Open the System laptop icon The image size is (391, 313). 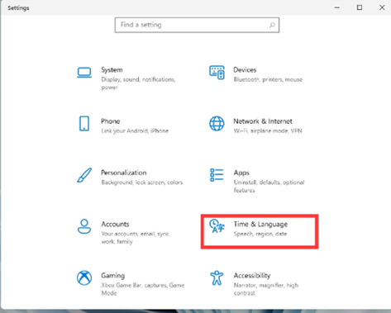point(84,73)
